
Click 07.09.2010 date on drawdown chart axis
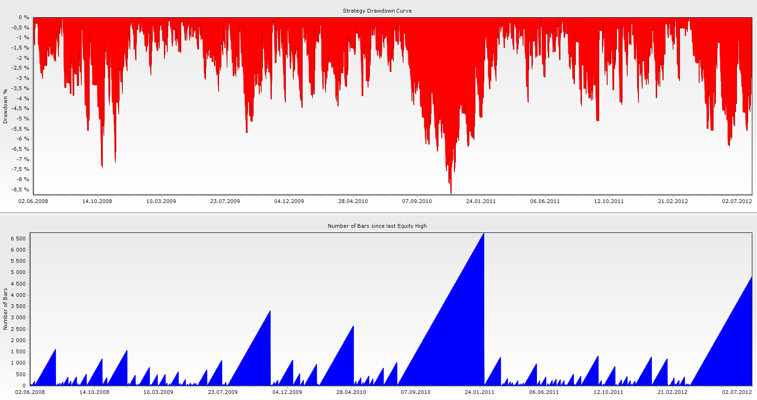[417, 201]
